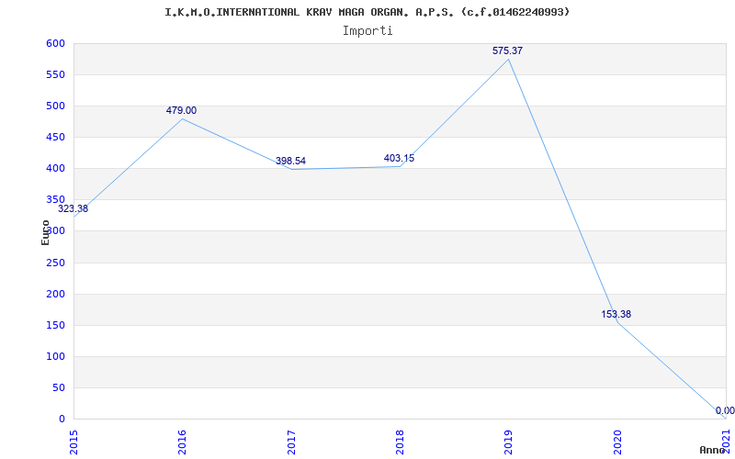Select the Anno x-axis title
735x459 pixels.
click(x=713, y=450)
